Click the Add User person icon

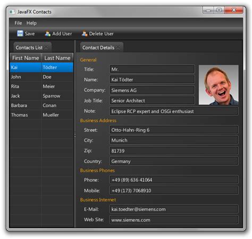click(47, 33)
